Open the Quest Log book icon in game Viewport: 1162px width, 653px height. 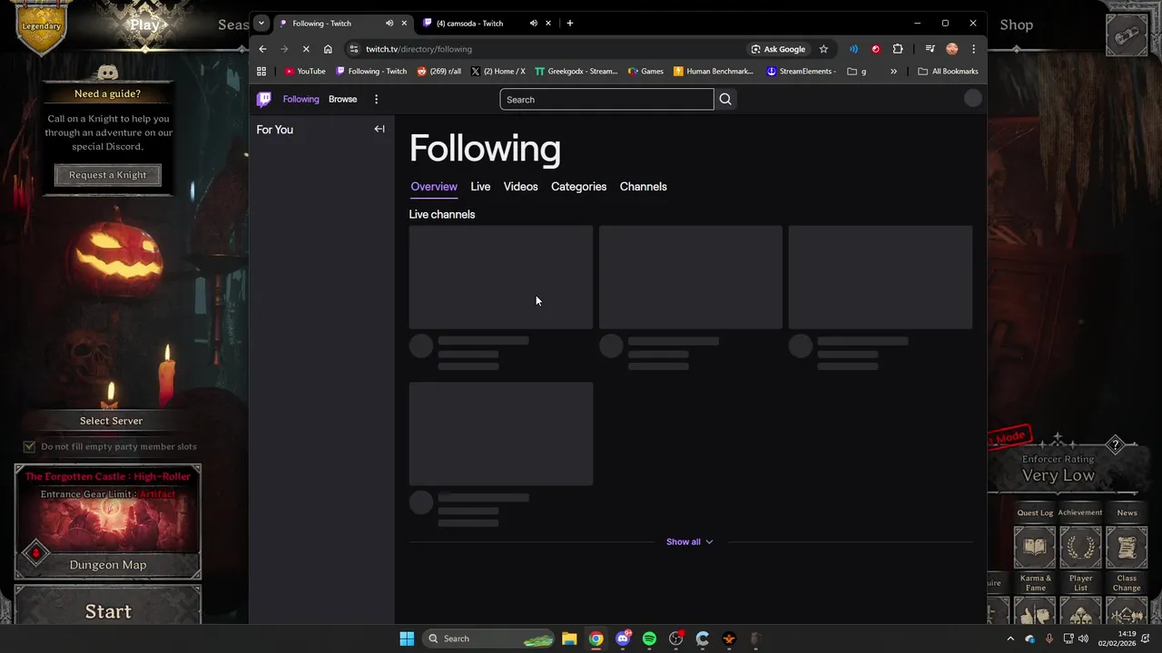click(1034, 547)
